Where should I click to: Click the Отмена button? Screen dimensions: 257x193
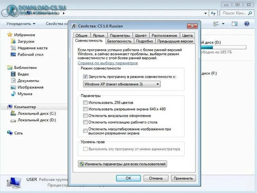pyautogui.click(x=156, y=178)
